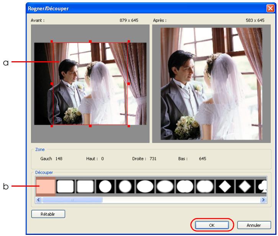Click the right-middle crop handle

[129, 83]
